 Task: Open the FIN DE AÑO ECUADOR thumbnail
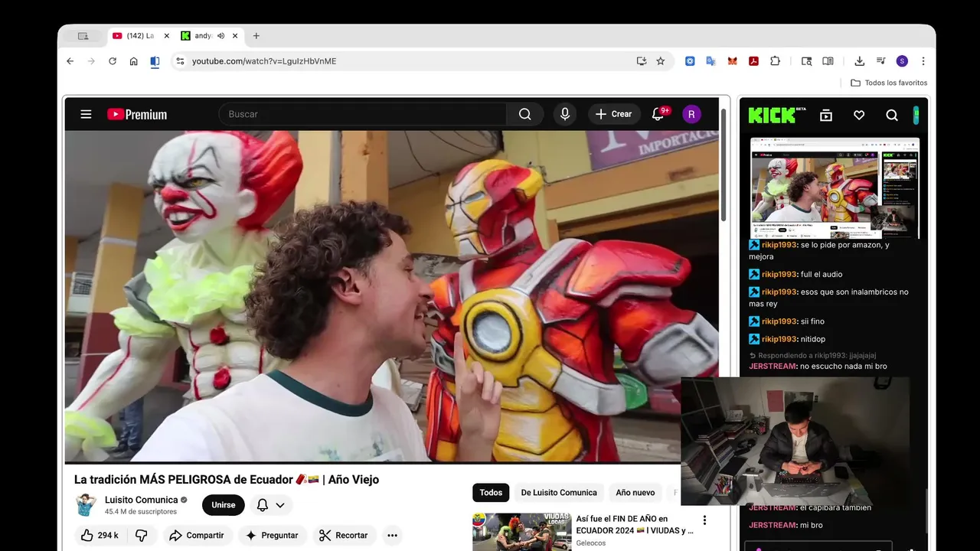[522, 532]
